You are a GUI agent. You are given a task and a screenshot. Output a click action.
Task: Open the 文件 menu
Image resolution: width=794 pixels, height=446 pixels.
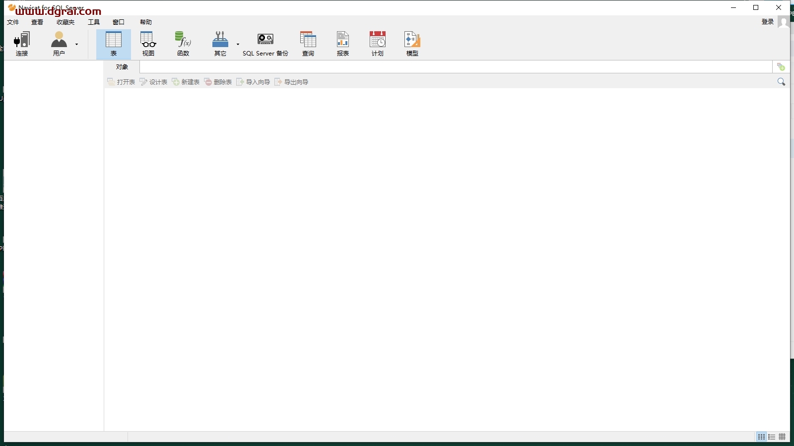click(x=13, y=22)
